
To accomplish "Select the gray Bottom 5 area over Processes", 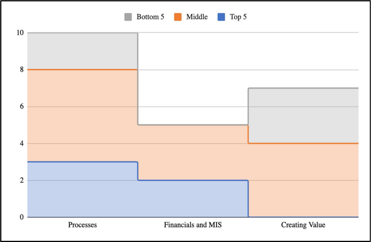I will [x=83, y=51].
